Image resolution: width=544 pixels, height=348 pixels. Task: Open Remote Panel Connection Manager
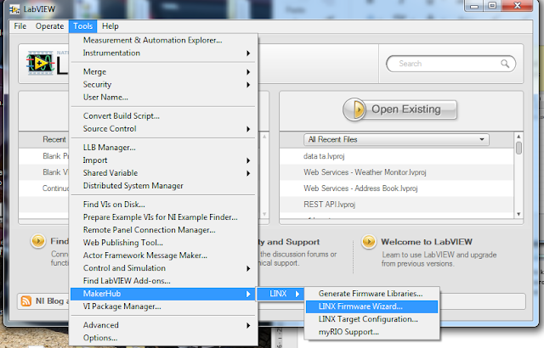coord(163,230)
